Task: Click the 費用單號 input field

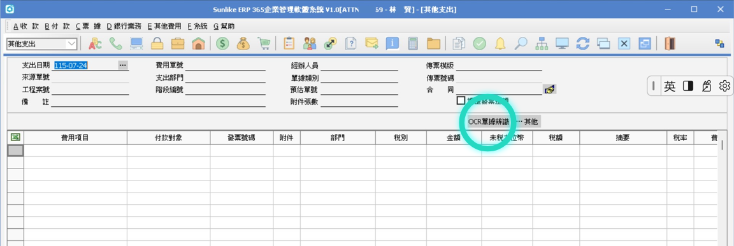Action: [225, 65]
